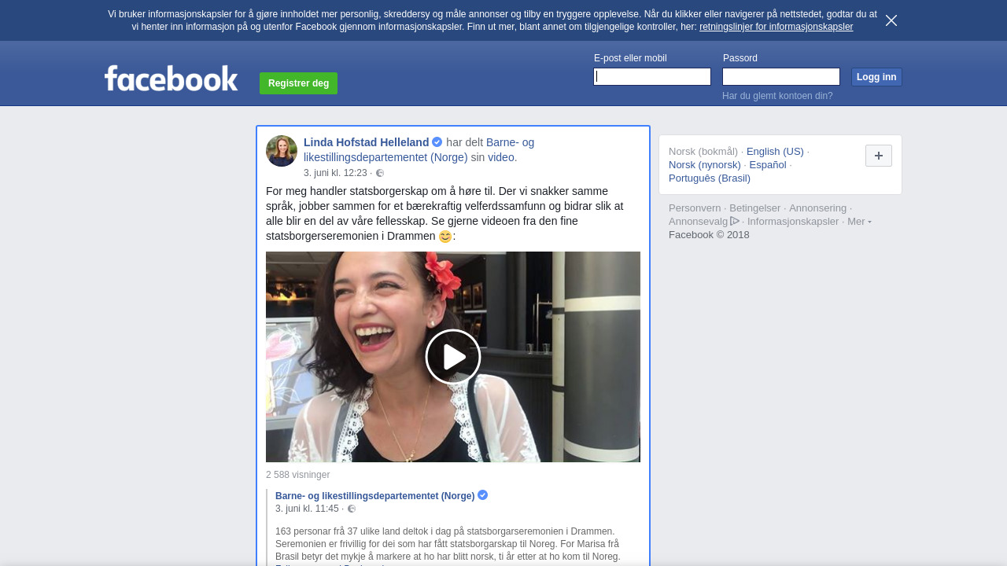The width and height of the screenshot is (1007, 566).
Task: Click verified badge in the quoted post
Action: (483, 495)
